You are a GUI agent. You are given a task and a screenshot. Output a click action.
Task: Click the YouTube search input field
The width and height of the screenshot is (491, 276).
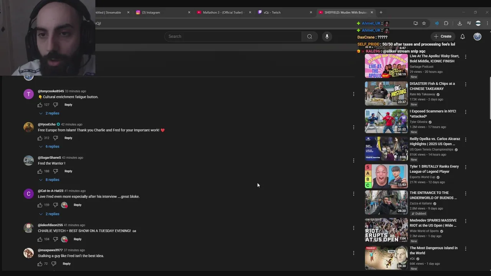point(233,36)
